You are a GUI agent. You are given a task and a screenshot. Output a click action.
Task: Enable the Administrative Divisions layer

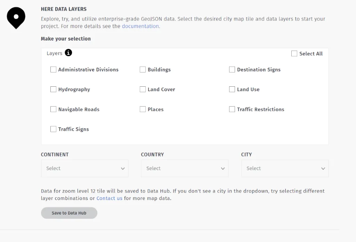click(x=53, y=69)
